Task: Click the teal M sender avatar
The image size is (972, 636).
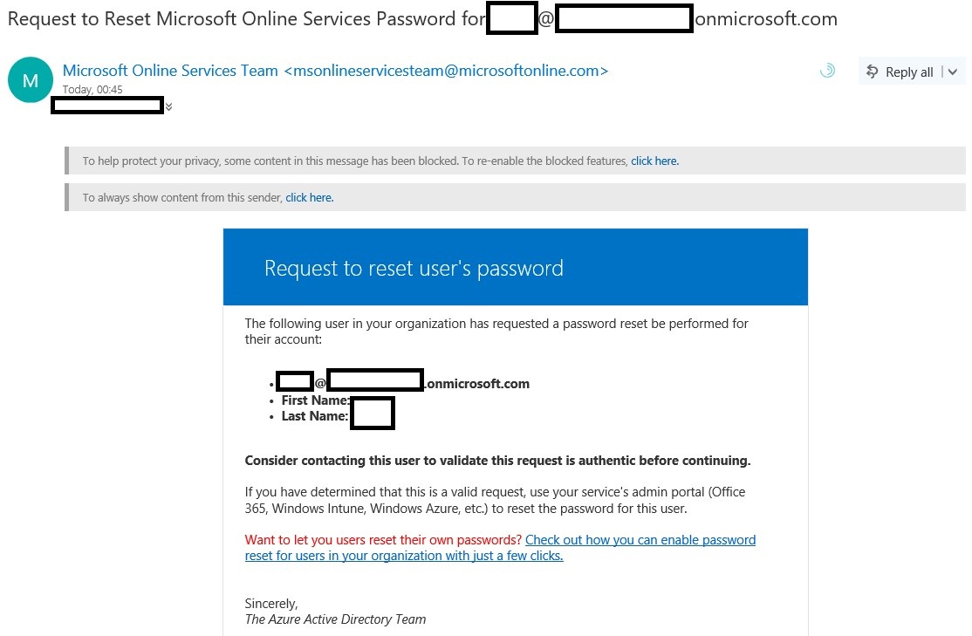Action: 30,80
